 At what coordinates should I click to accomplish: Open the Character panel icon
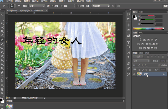[x=129, y=53]
